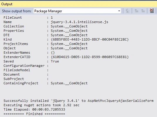Click the 'Successfully installed jQuery 3.4.1' line
157x117 pixels.
(79, 101)
